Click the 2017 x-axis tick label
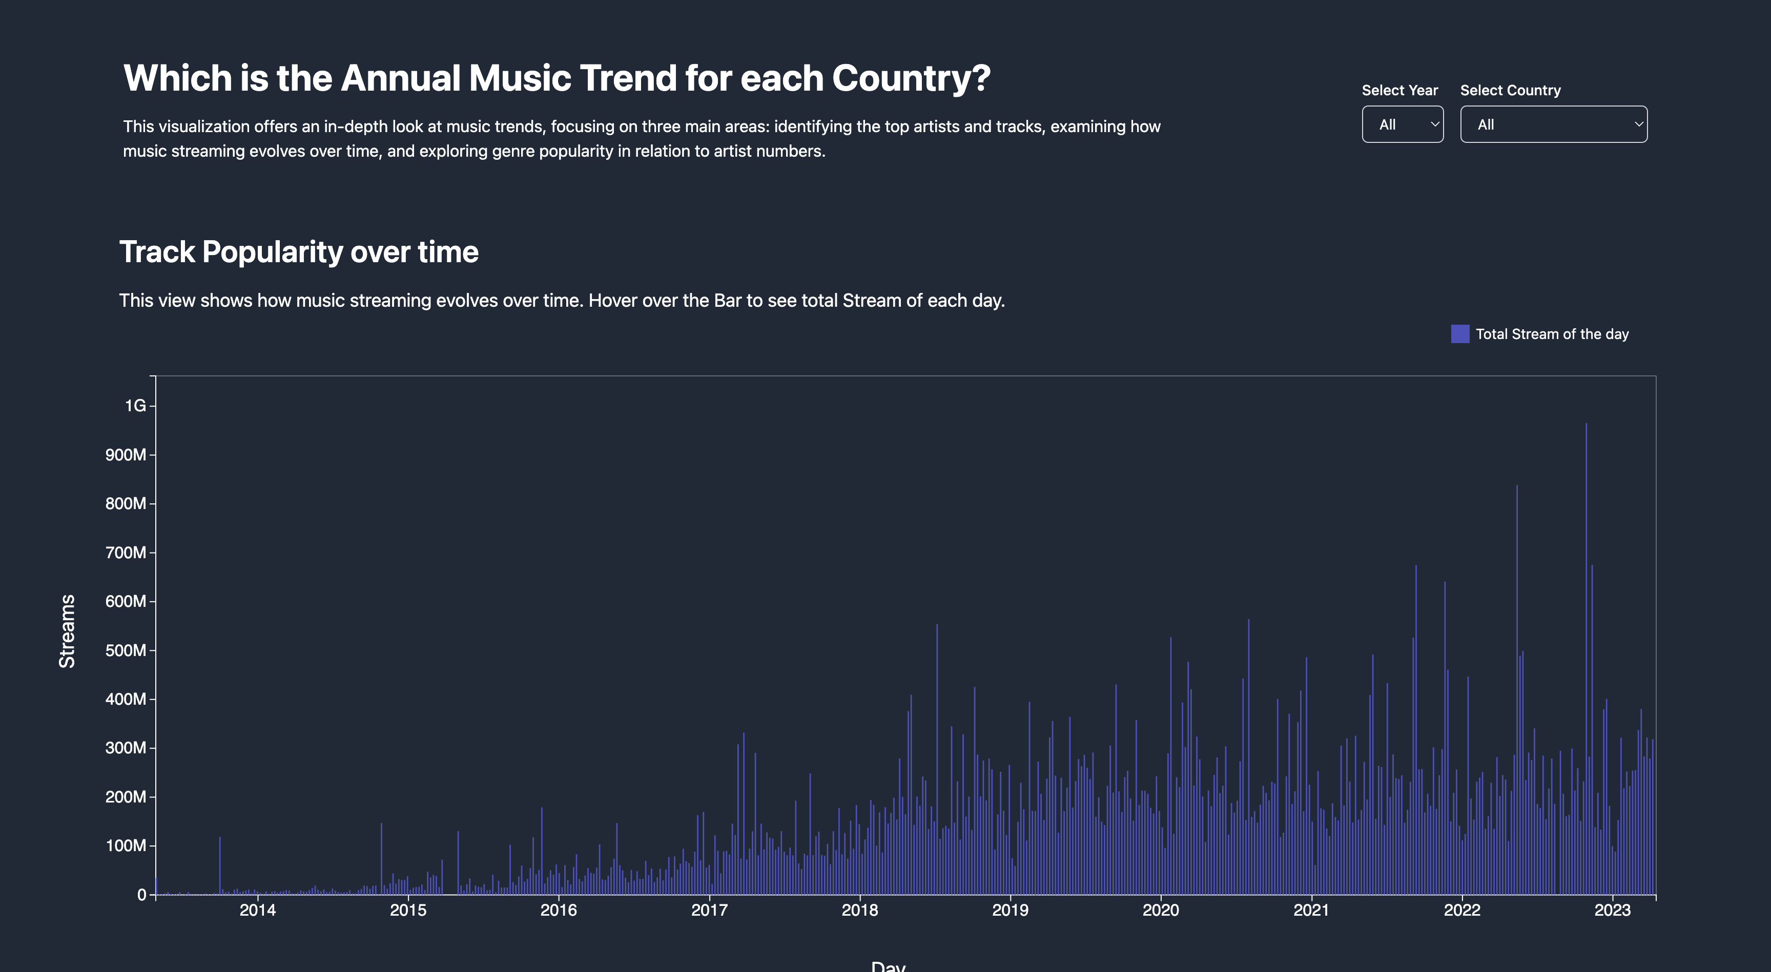This screenshot has height=972, width=1771. pyautogui.click(x=709, y=910)
